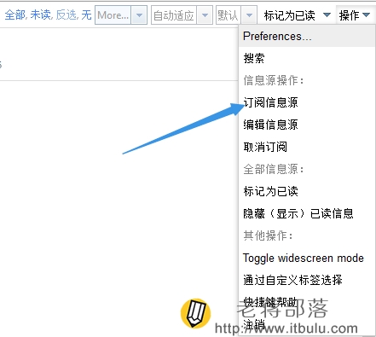Click the More... combo box field
The width and height of the screenshot is (376, 337).
click(113, 15)
